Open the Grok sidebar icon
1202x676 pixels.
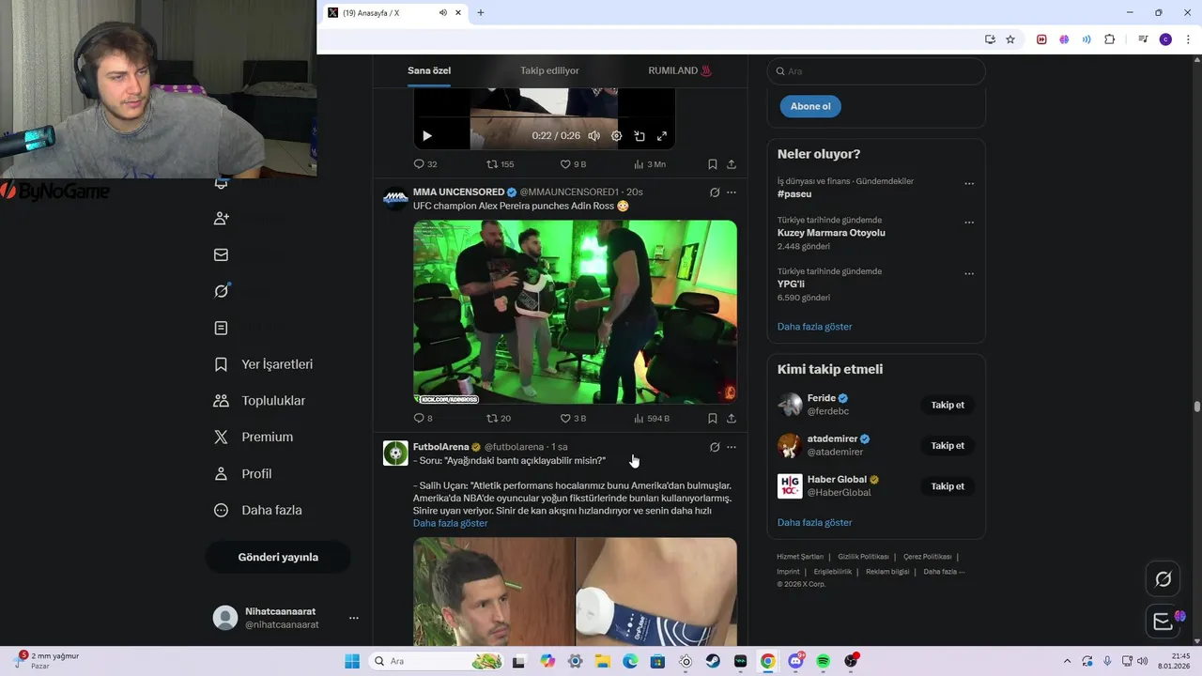click(x=221, y=291)
